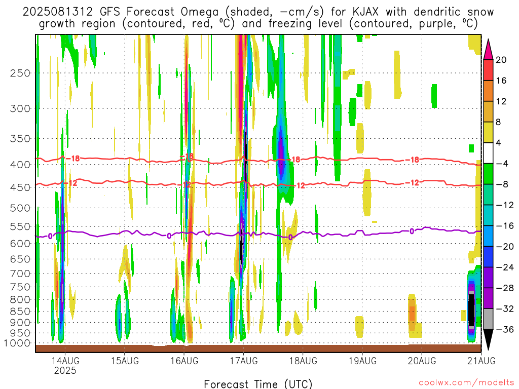
Task: Click the 700 pressure level label
Action: (20, 274)
